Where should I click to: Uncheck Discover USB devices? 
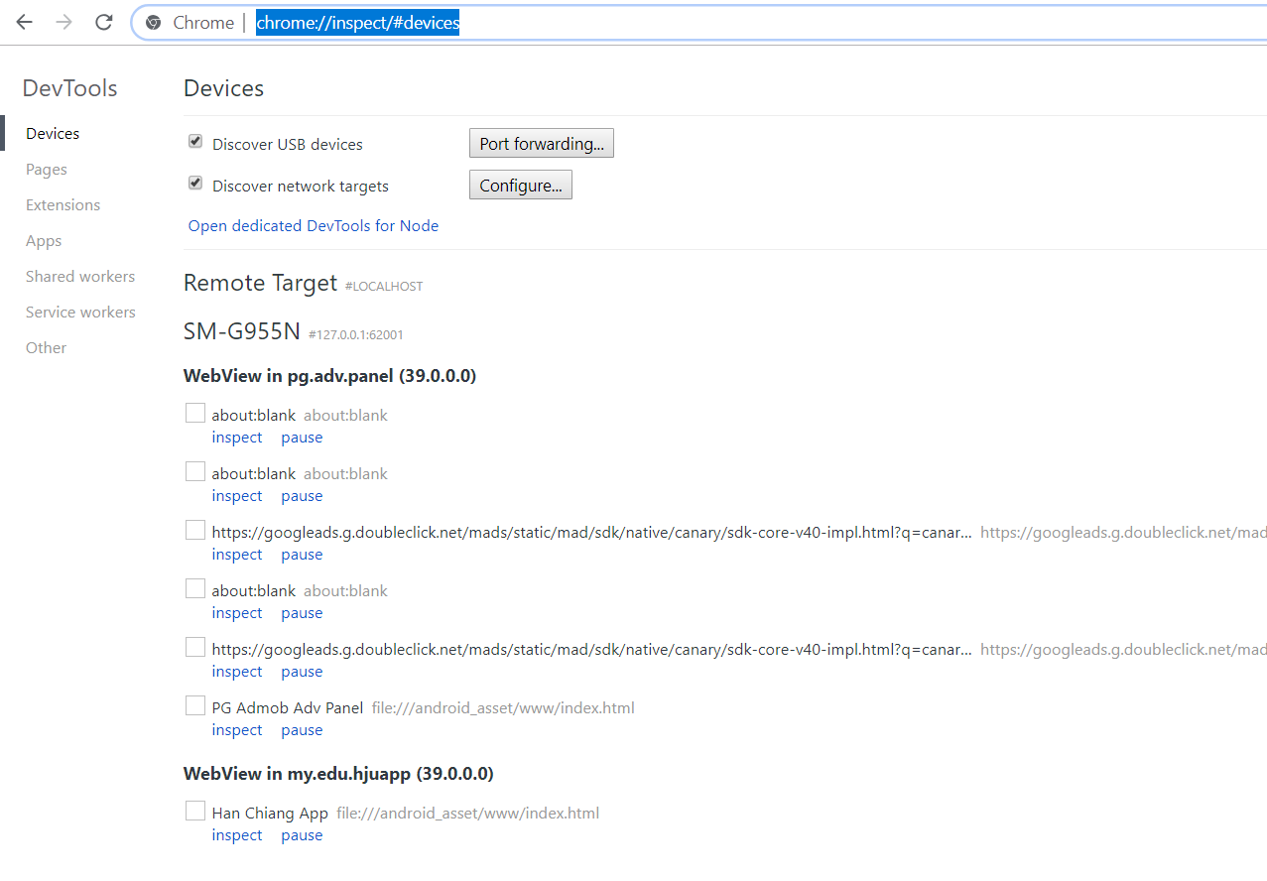click(195, 142)
